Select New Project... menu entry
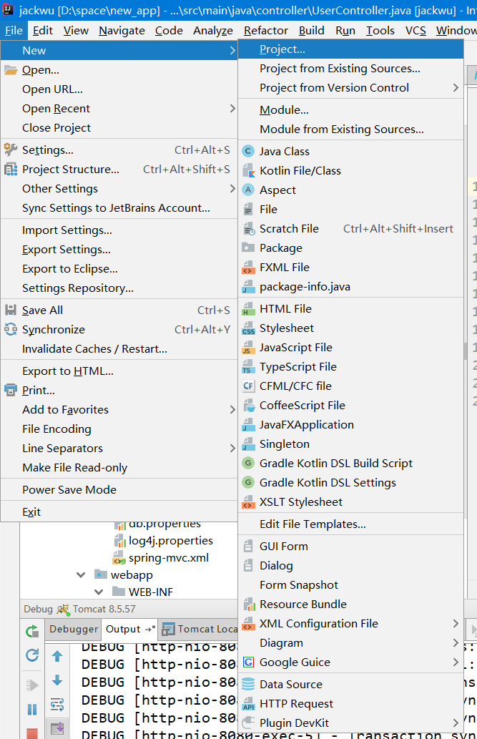Screen dimensions: 477x739 350,49
